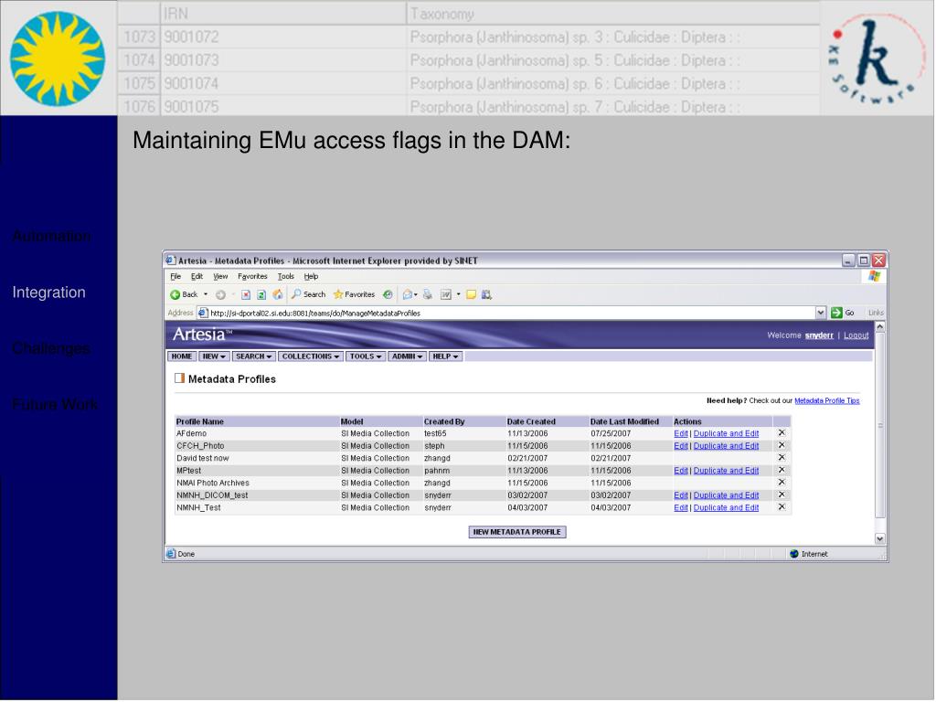
Task: Delete the NMAI Photo Archives profile X icon
Action: click(782, 483)
